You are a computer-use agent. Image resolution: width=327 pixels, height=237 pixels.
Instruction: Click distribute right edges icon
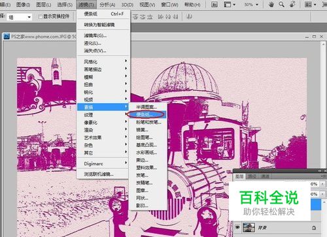point(175,17)
